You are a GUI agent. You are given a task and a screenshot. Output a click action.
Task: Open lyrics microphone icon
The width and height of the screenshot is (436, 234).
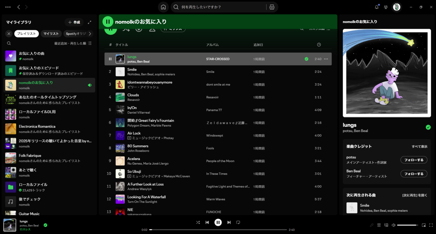pyautogui.click(x=372, y=225)
